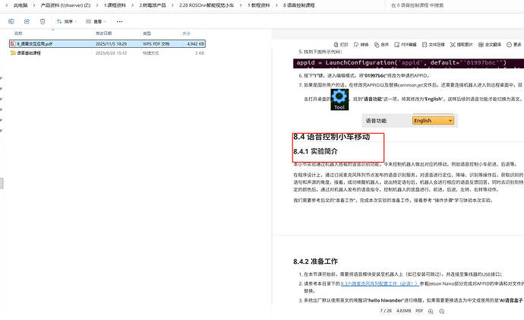The height and width of the screenshot is (320, 524).
Task: Expand chevron after 2.28 ROSOrin智能视觉小车 breadcrumb
Action: coord(241,5)
